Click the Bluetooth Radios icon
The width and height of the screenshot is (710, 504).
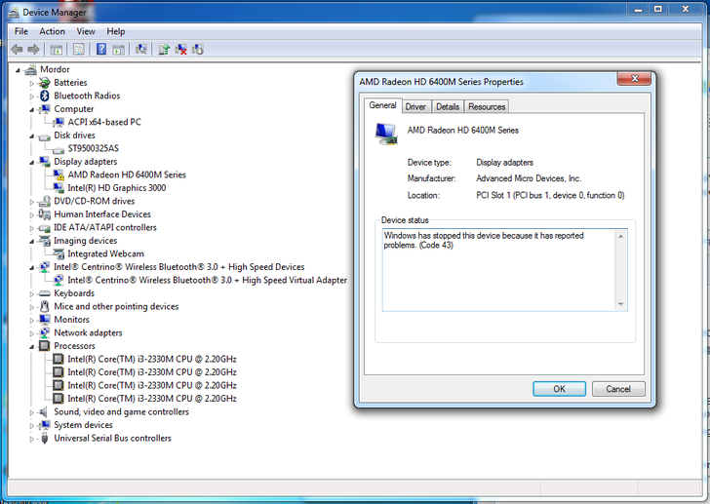click(45, 96)
